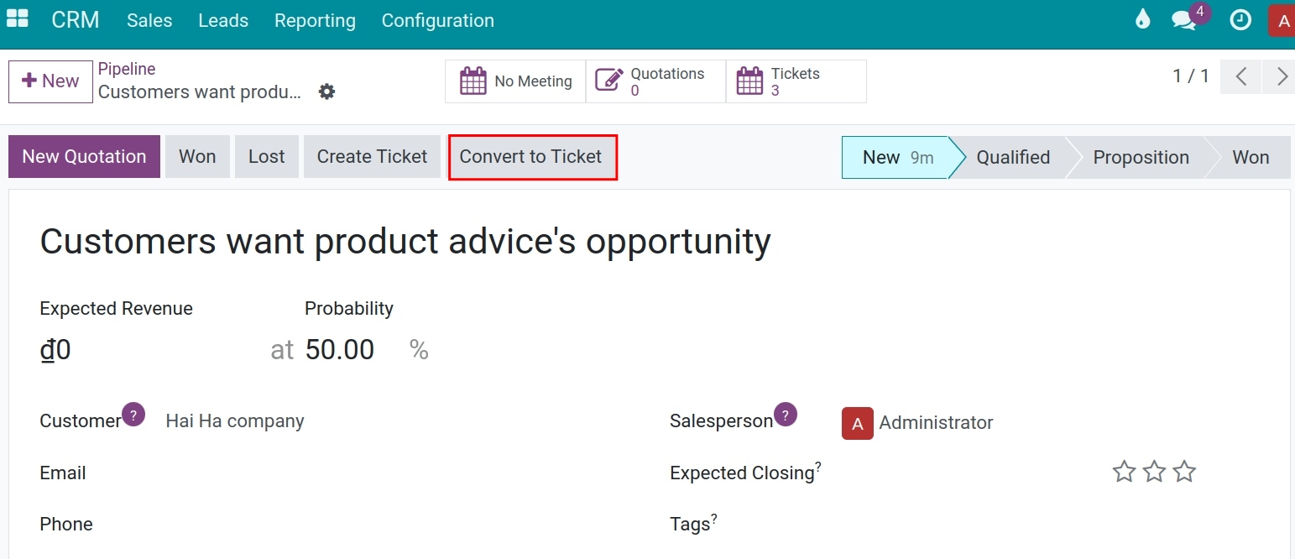
Task: Select the New stage in status bar
Action: 896,158
